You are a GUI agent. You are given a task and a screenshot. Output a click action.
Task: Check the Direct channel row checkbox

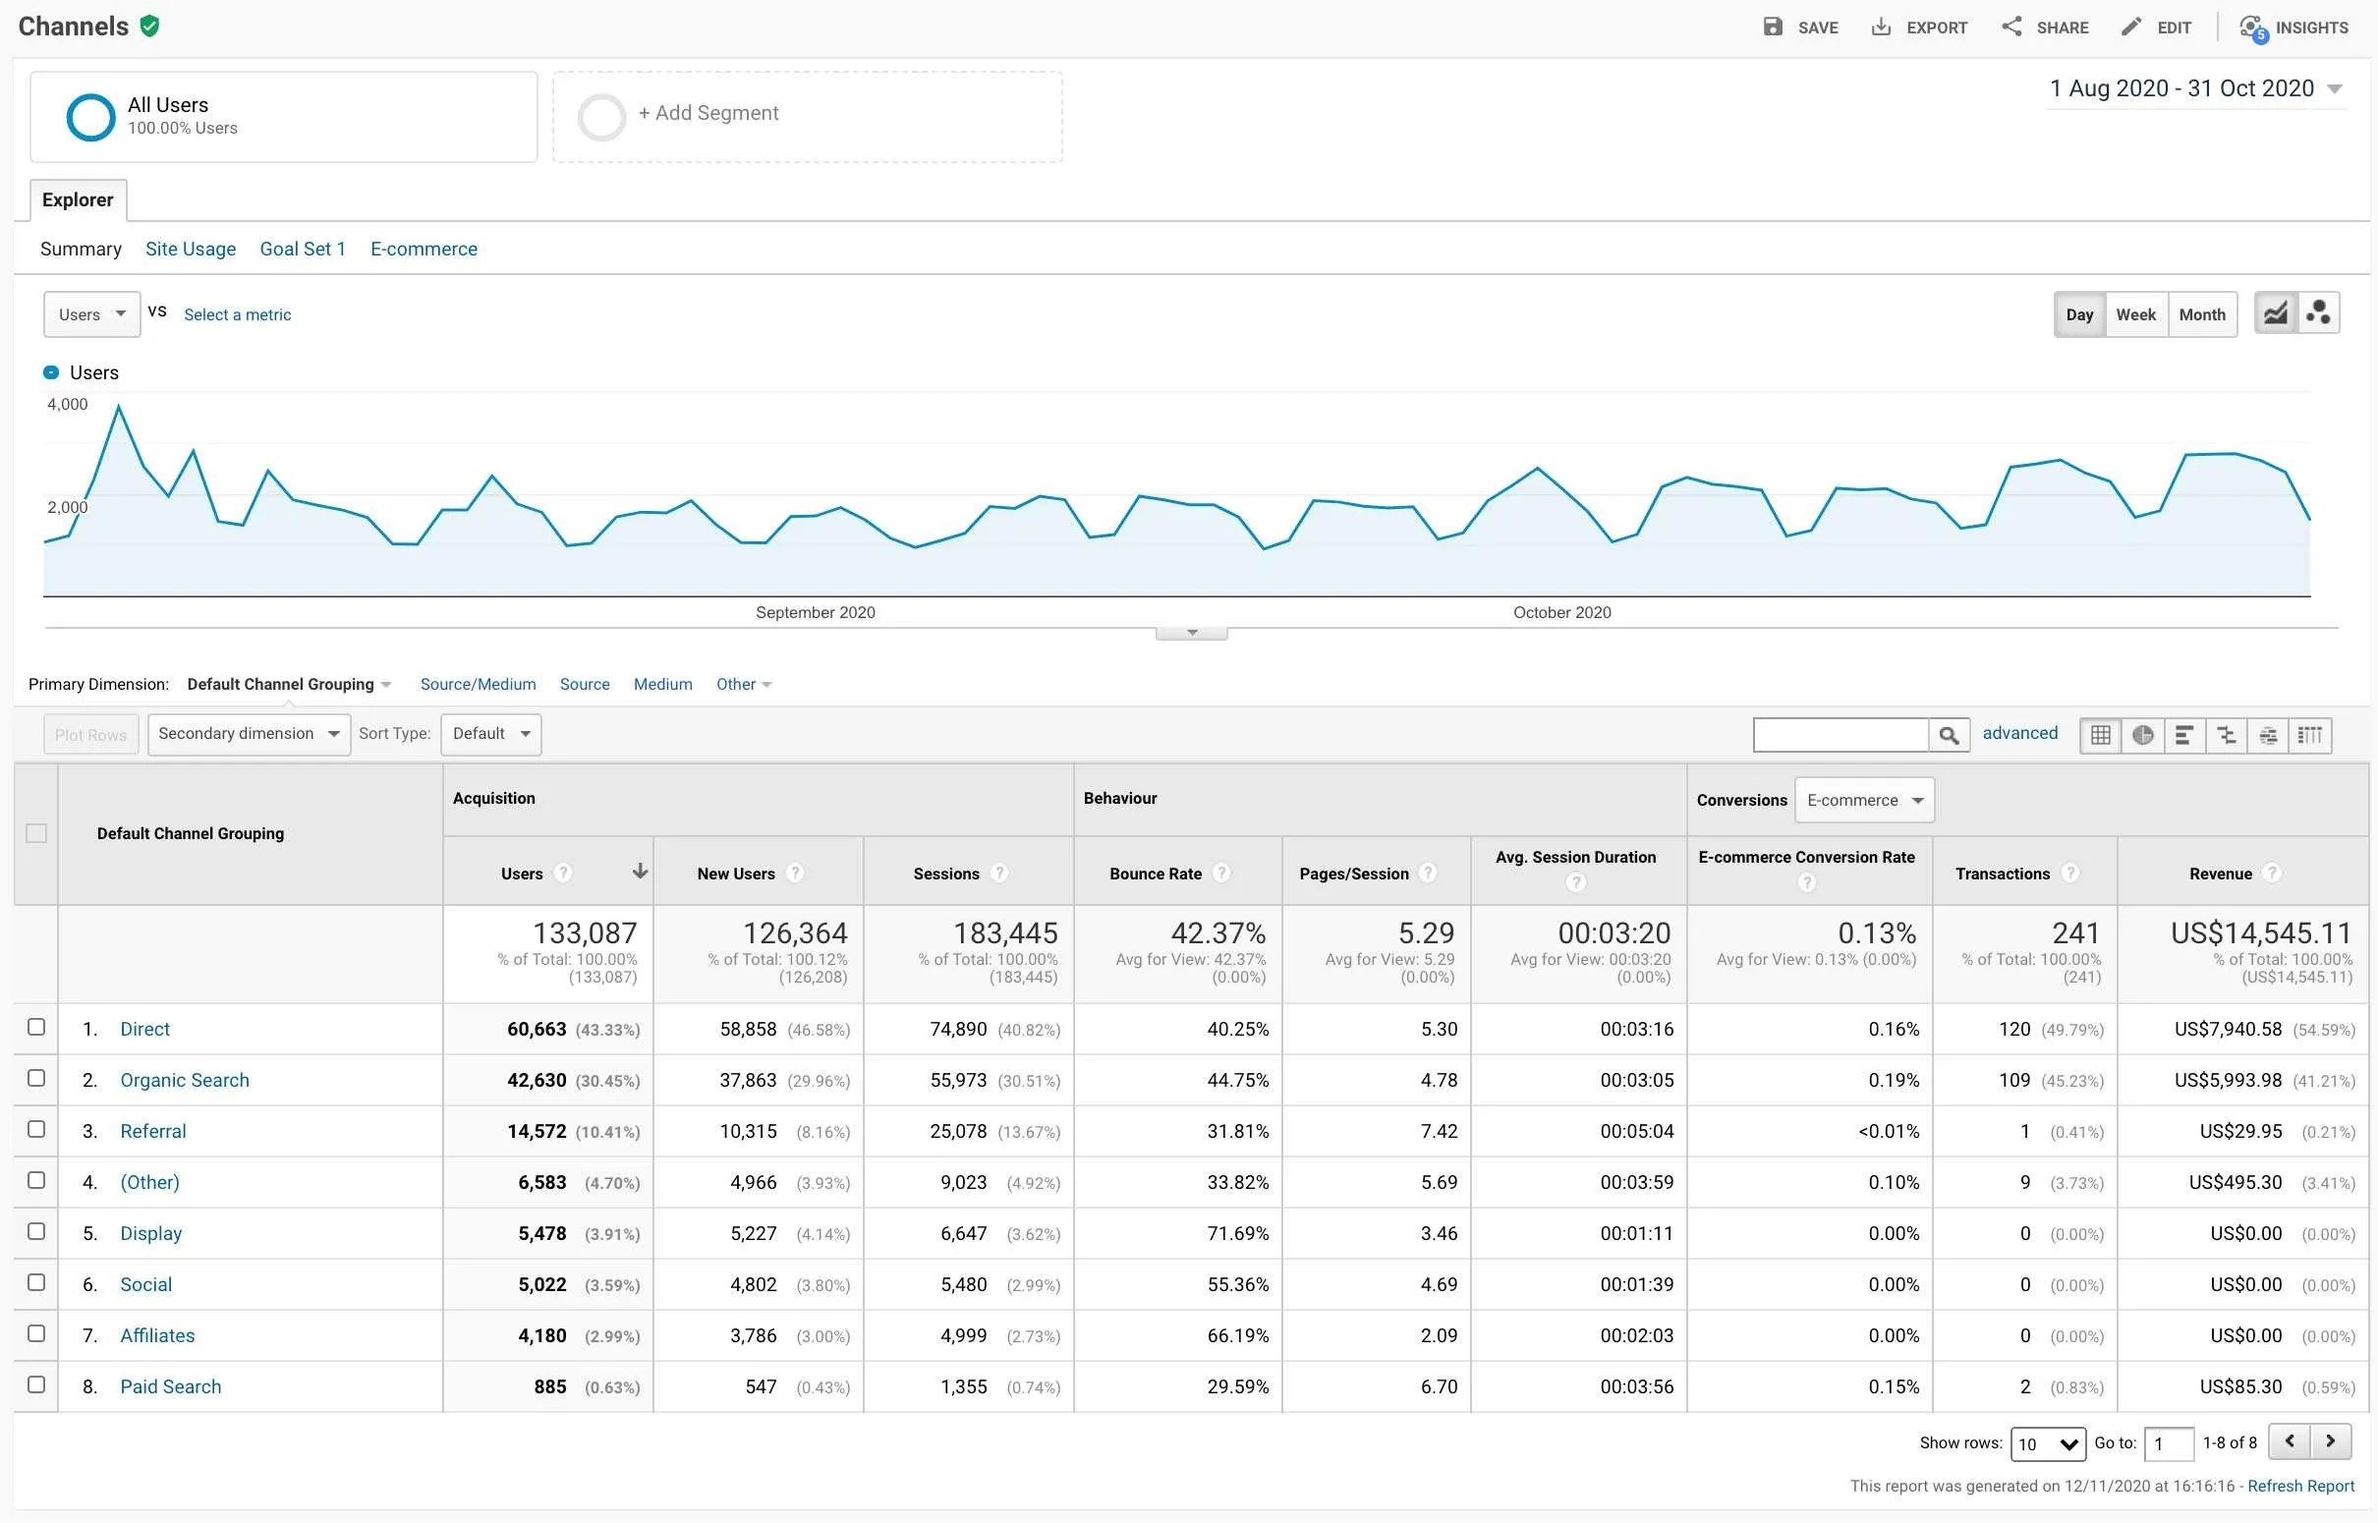[x=36, y=1028]
